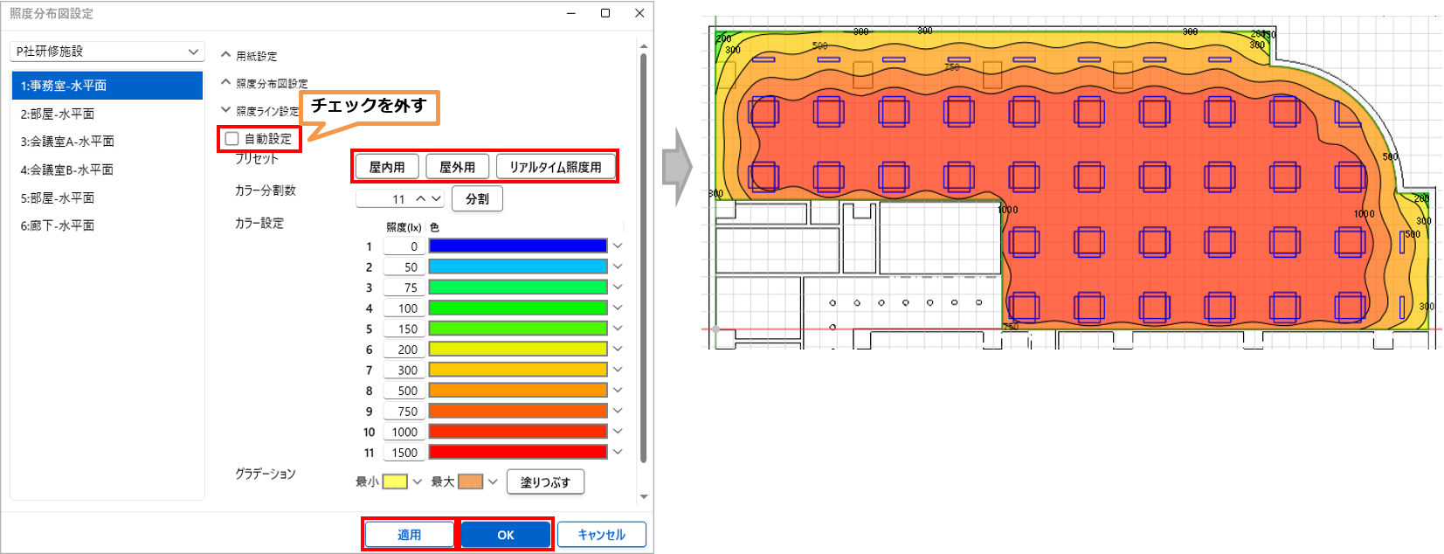This screenshot has width=1444, height=554.
Task: Edit the illuminance value field showing 500
Action: [x=404, y=391]
